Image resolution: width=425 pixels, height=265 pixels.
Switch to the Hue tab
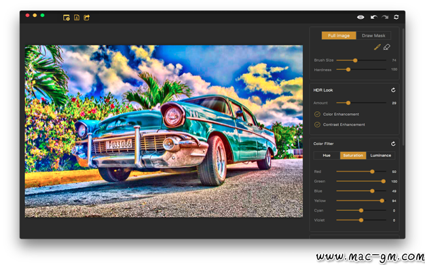point(327,155)
